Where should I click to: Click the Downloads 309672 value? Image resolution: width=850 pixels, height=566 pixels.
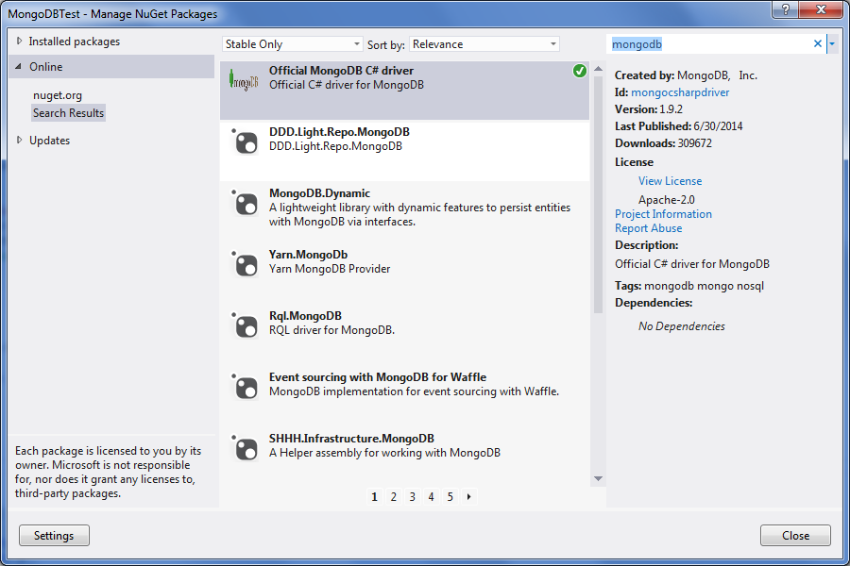pos(695,143)
